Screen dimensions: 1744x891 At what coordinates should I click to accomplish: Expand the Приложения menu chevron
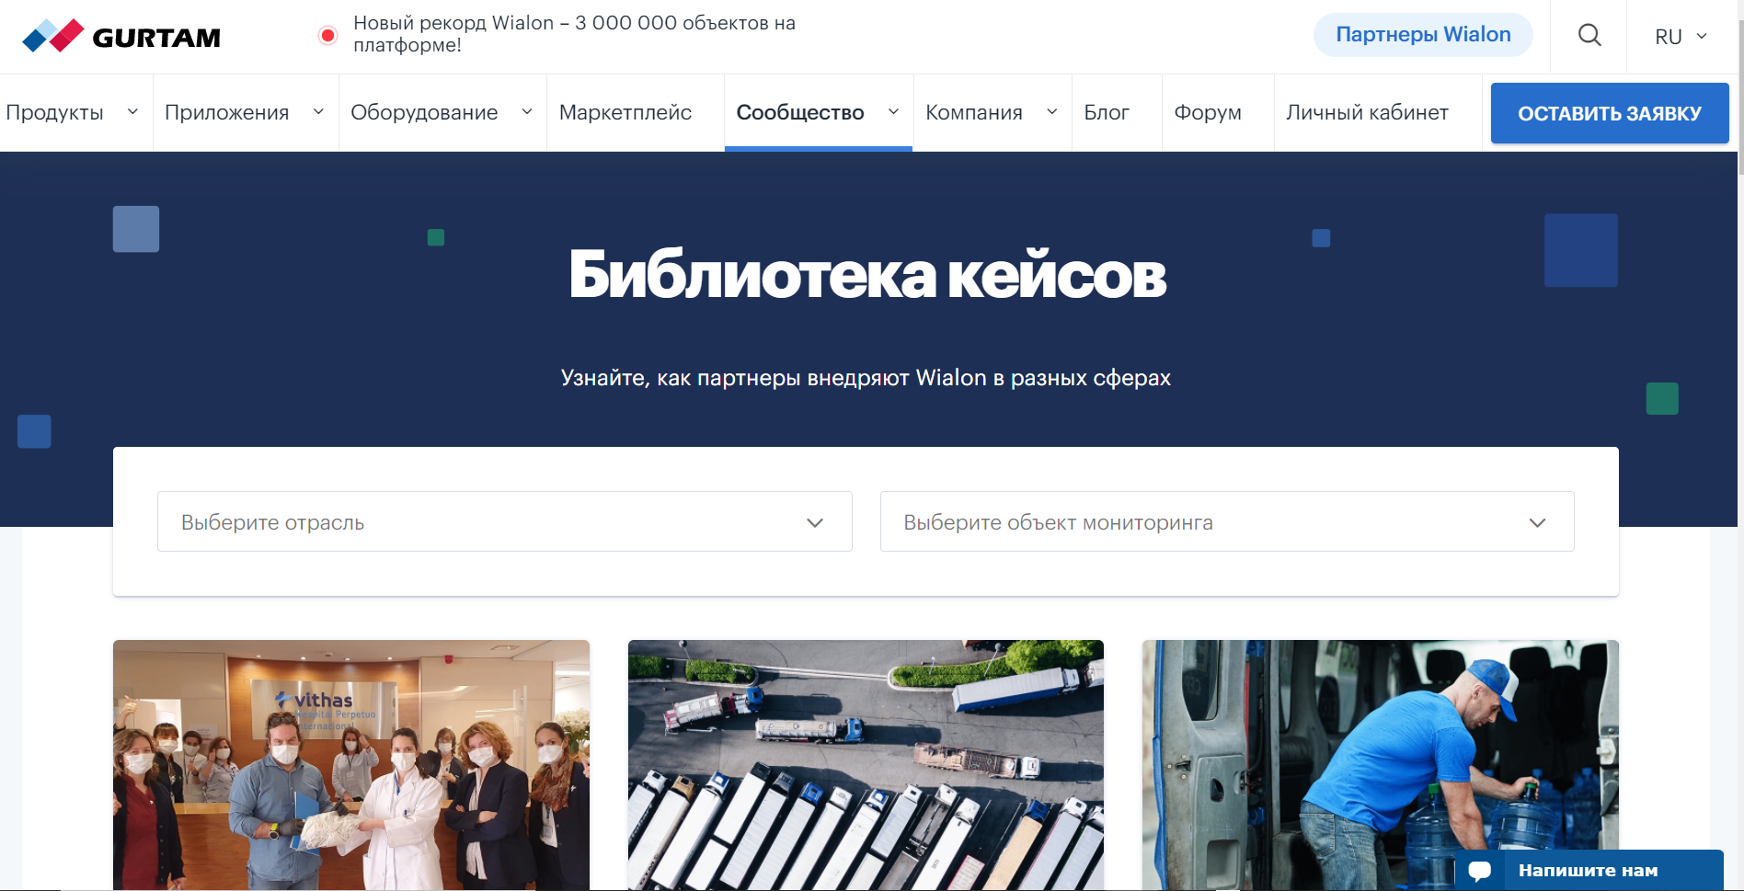tap(319, 112)
